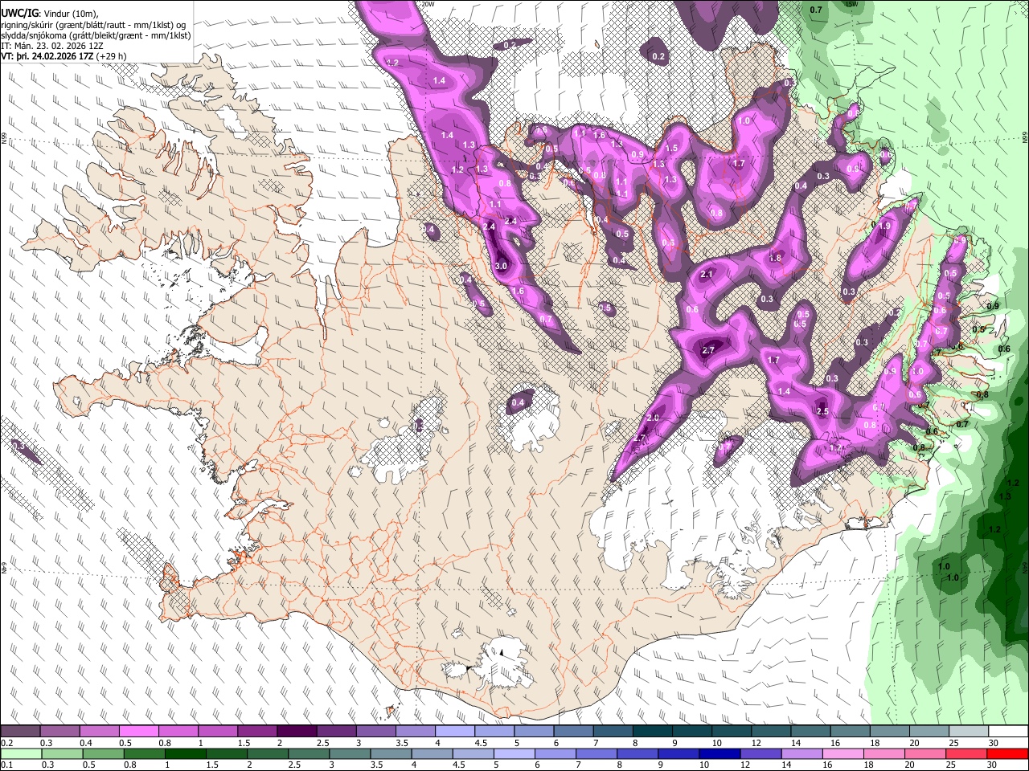Click the 1.3 rainfall value in the dark green offshore area

[x=1005, y=497]
